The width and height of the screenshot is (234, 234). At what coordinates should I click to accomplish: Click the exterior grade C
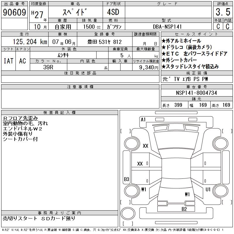click(x=218, y=27)
